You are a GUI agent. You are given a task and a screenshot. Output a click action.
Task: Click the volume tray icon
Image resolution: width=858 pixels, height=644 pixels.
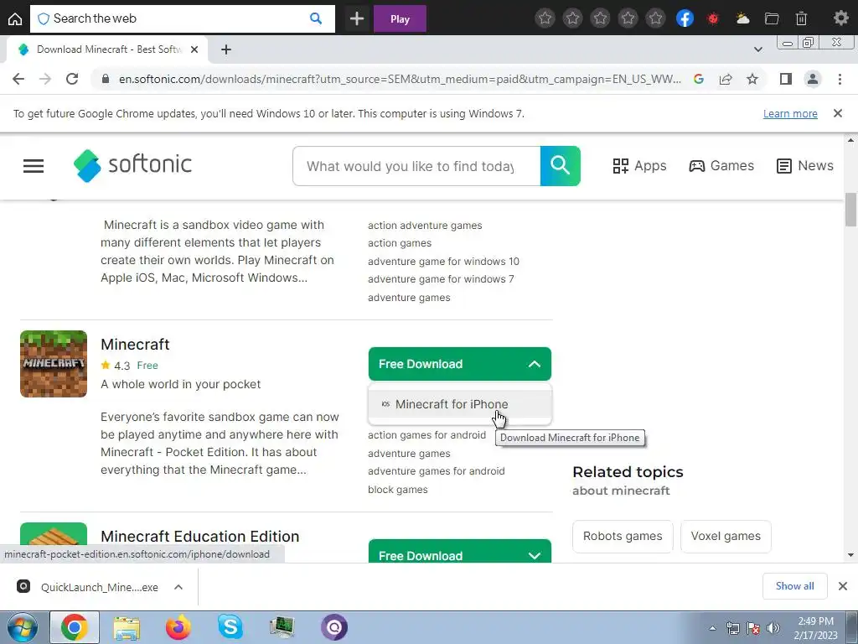pos(773,628)
